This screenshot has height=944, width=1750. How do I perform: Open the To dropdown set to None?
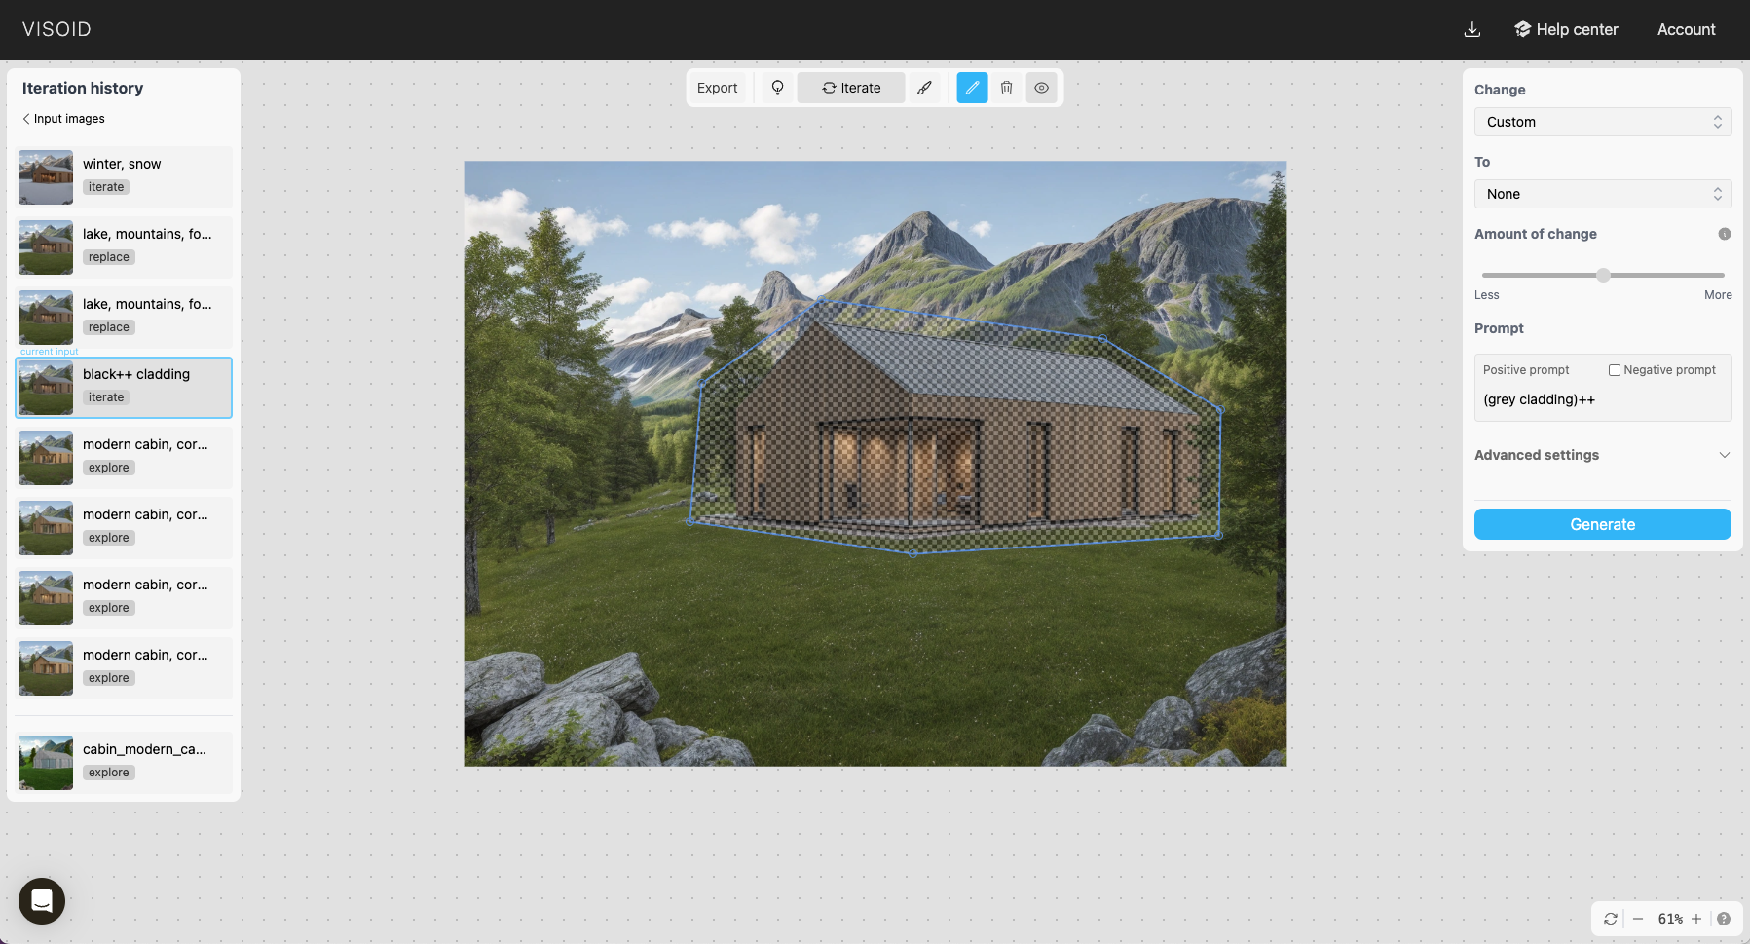point(1602,194)
